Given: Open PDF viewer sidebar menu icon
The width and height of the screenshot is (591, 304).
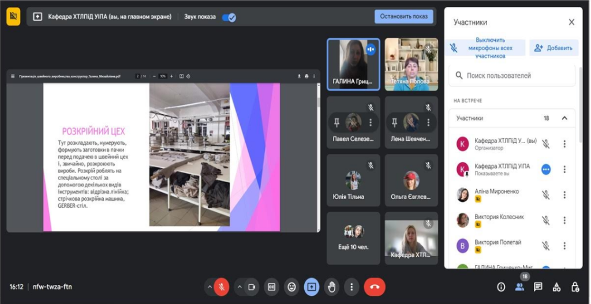Looking at the screenshot, I should coord(13,76).
